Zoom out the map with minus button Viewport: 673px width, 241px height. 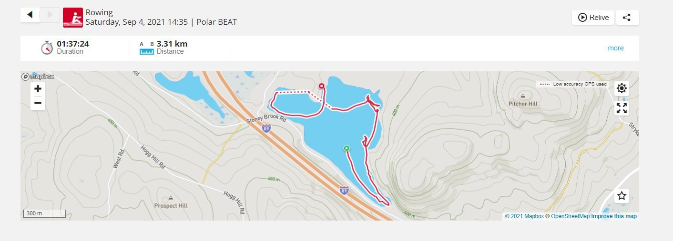point(38,103)
